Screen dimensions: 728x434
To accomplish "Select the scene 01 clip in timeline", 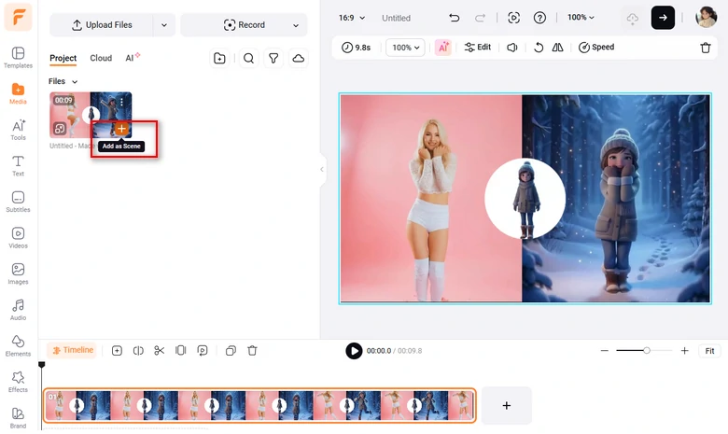I will (x=259, y=406).
